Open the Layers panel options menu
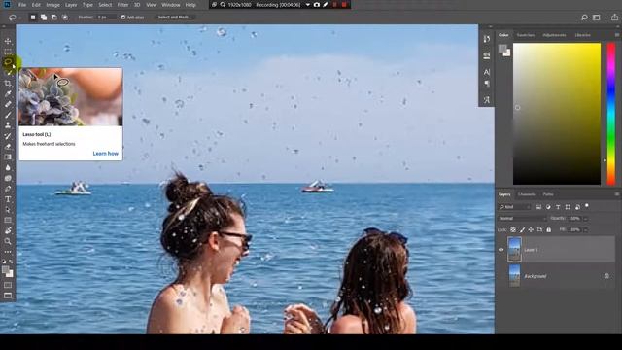 (x=617, y=194)
